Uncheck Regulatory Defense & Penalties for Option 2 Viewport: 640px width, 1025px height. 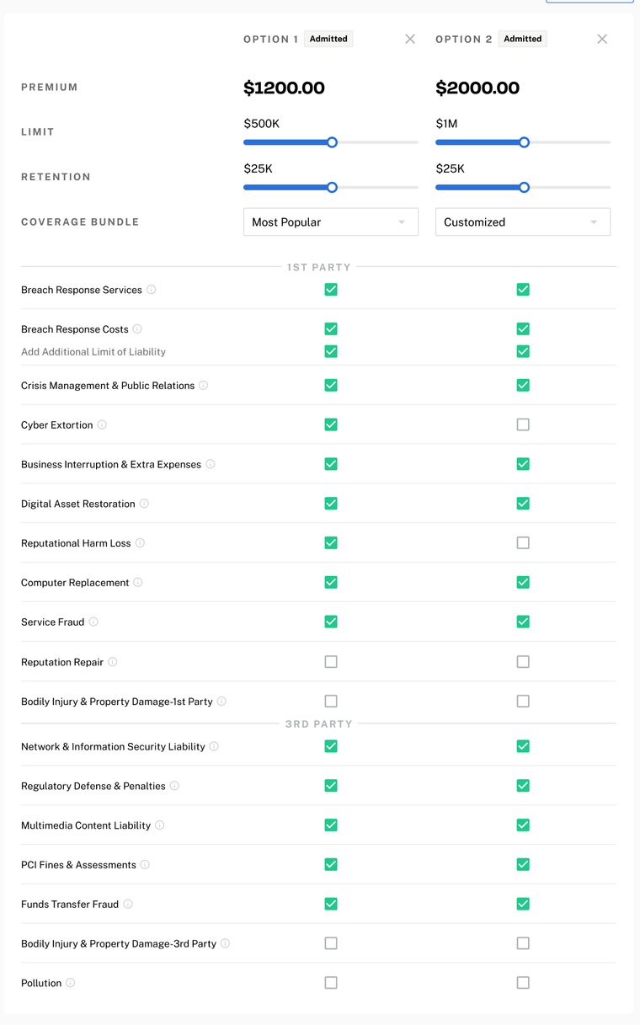523,786
